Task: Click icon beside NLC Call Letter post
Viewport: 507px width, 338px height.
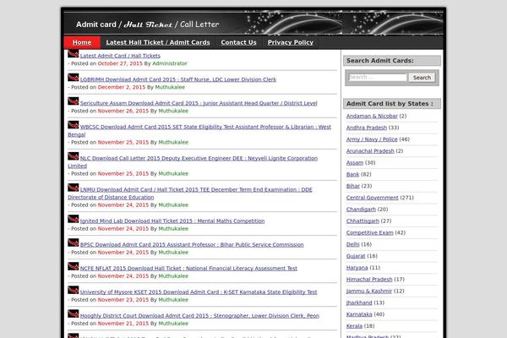Action: (73, 155)
